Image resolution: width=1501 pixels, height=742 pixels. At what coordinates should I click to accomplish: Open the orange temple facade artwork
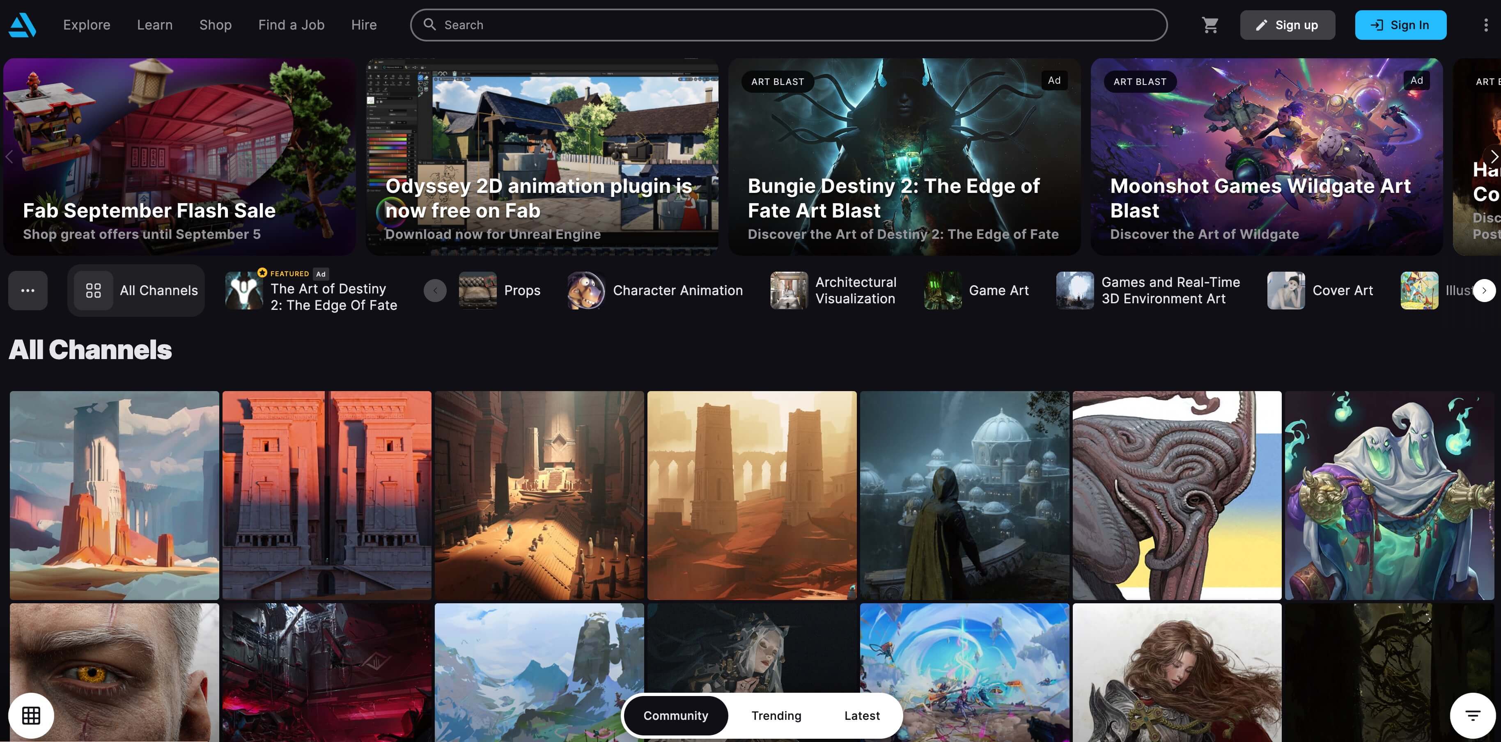click(x=327, y=495)
